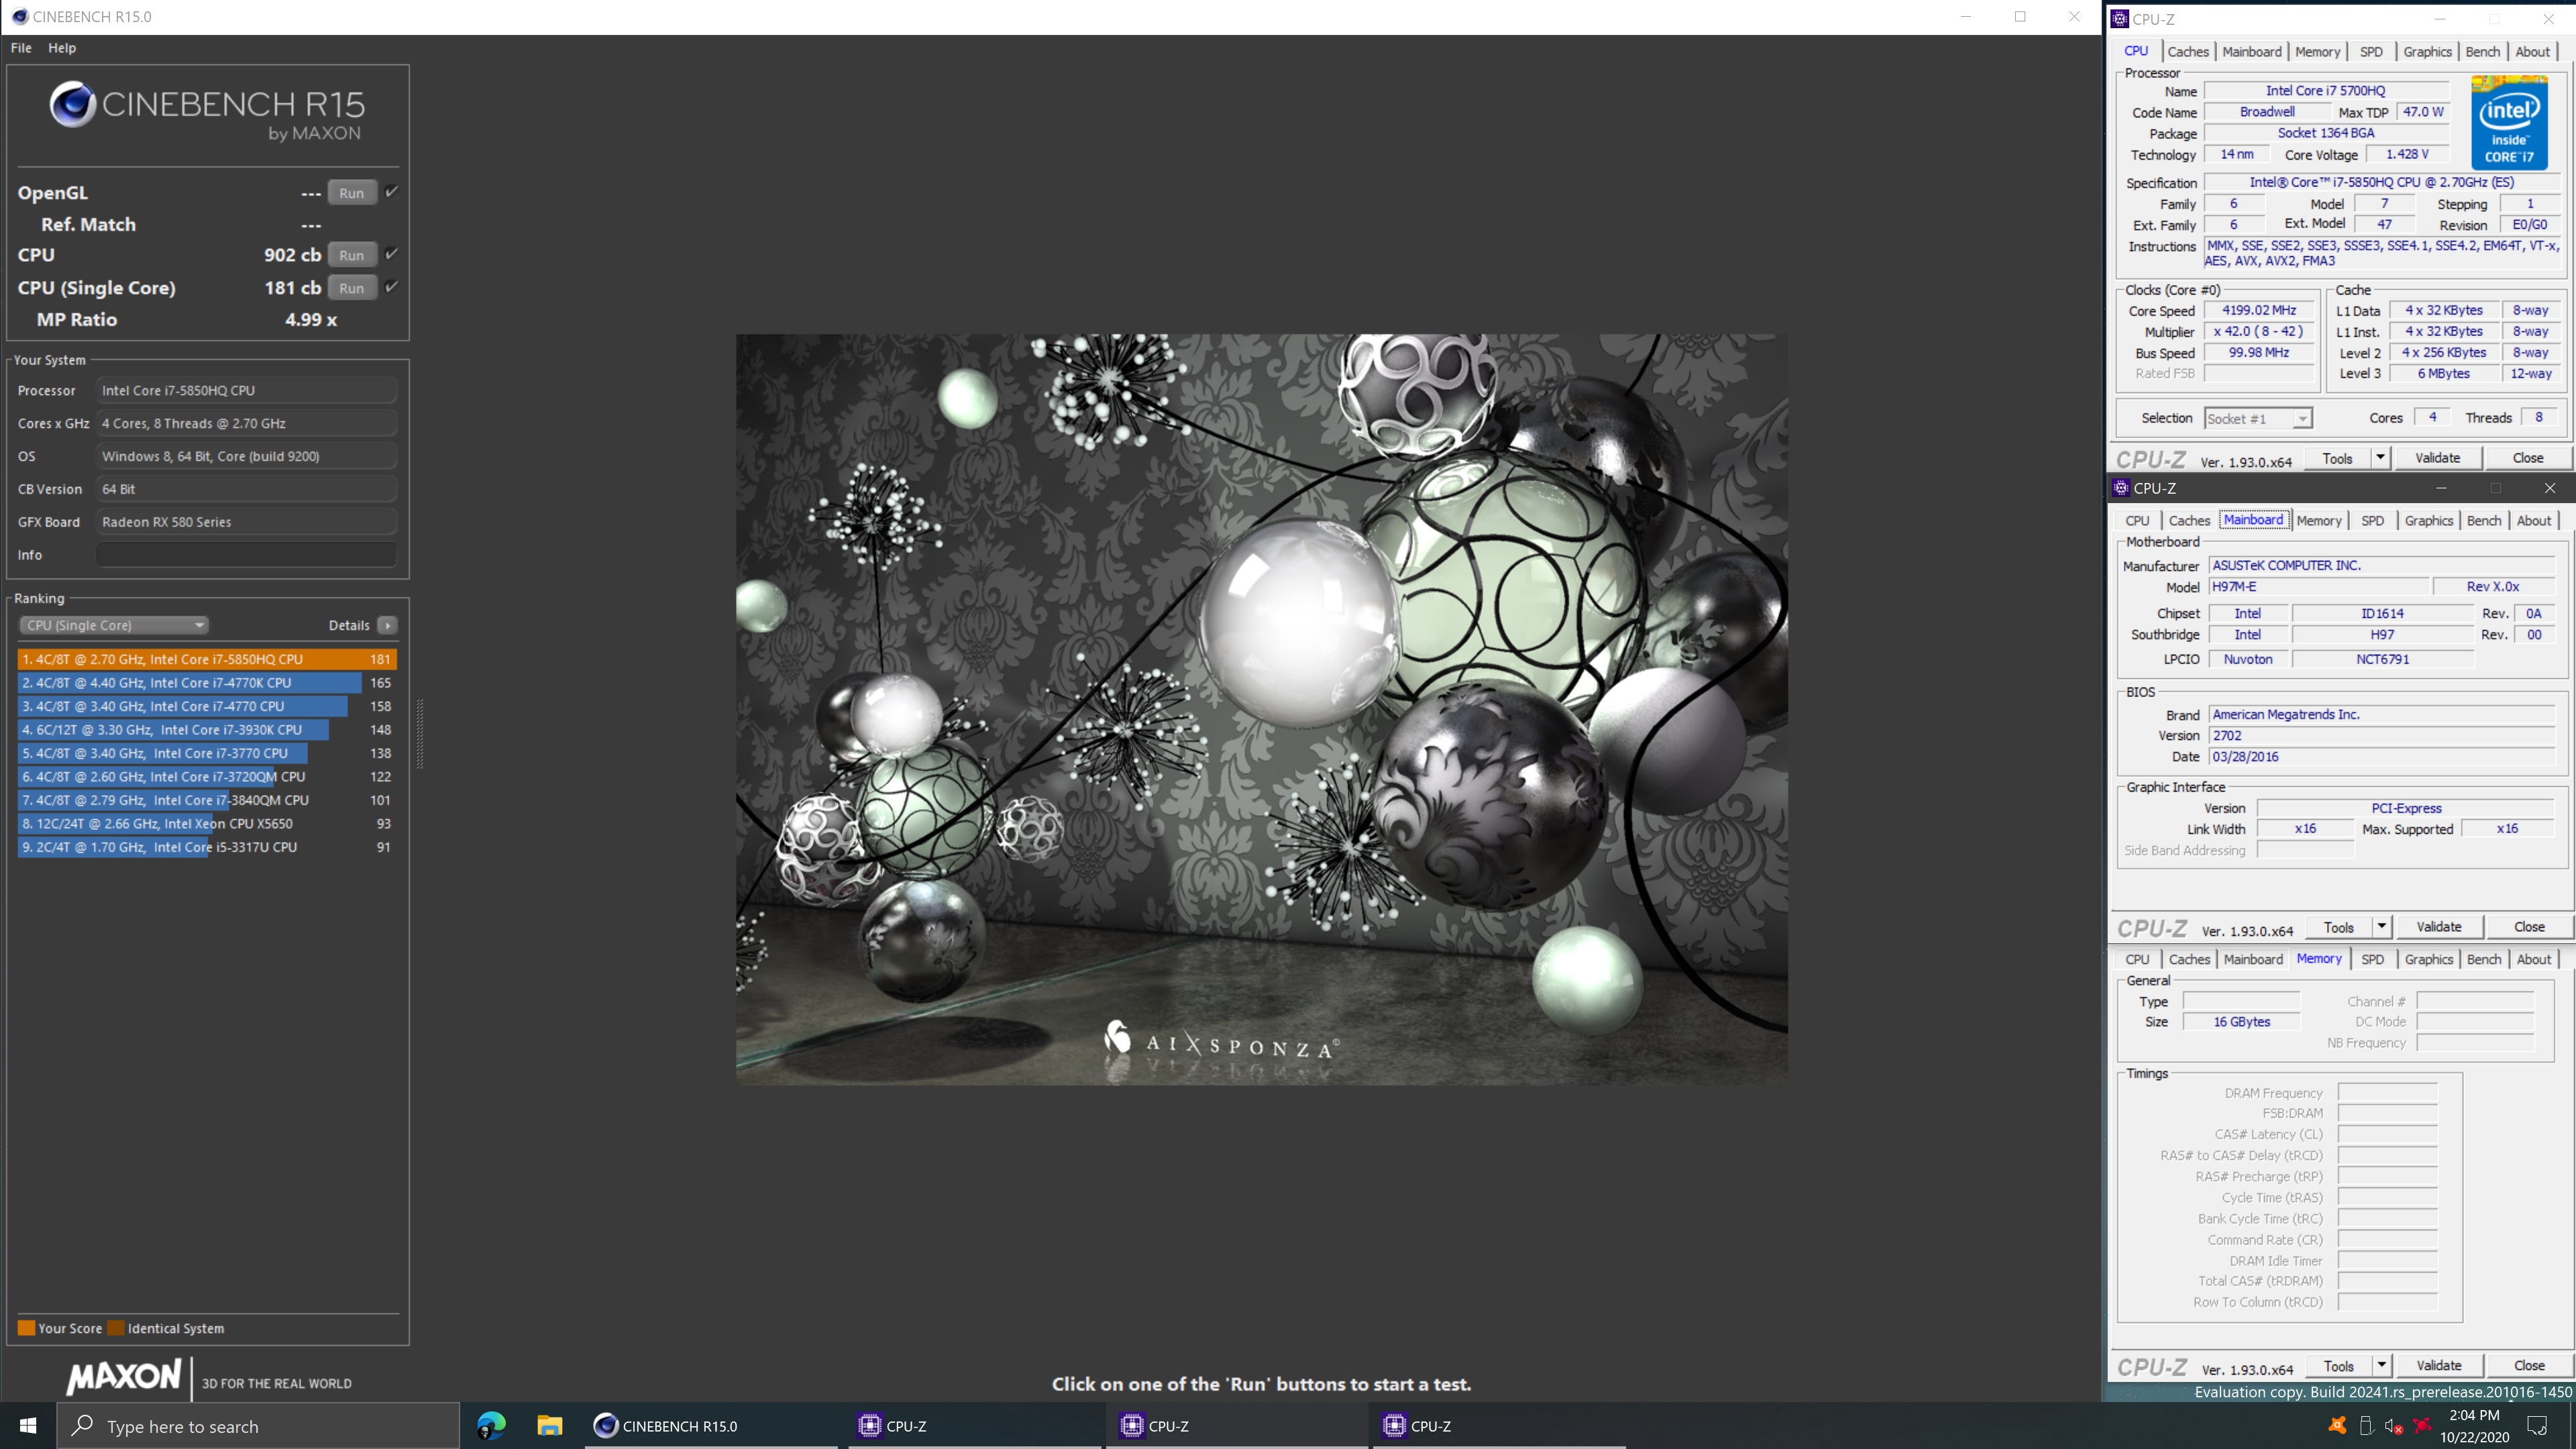Image resolution: width=2576 pixels, height=1449 pixels.
Task: Select ranking entry i5-3317U CPU
Action: pyautogui.click(x=207, y=847)
